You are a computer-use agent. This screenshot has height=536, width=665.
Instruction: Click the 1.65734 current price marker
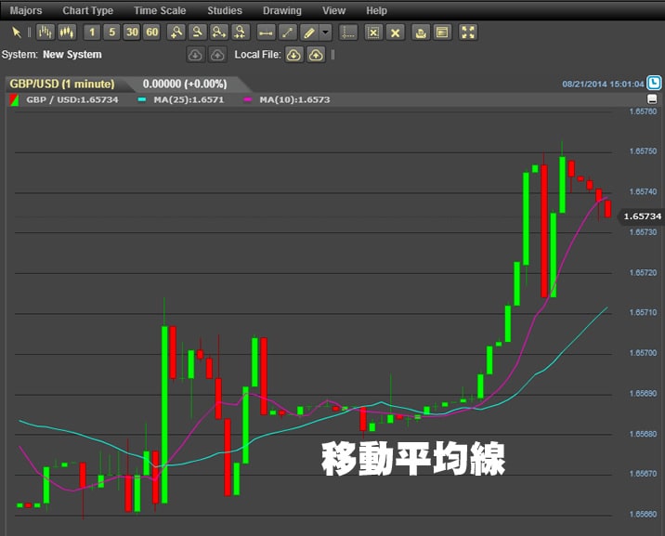coord(641,216)
